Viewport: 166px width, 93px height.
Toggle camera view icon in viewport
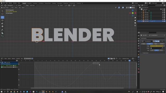[135, 23]
